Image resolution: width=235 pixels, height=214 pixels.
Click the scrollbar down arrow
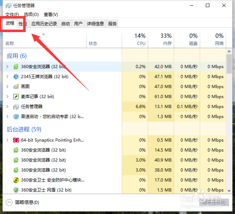[229, 191]
